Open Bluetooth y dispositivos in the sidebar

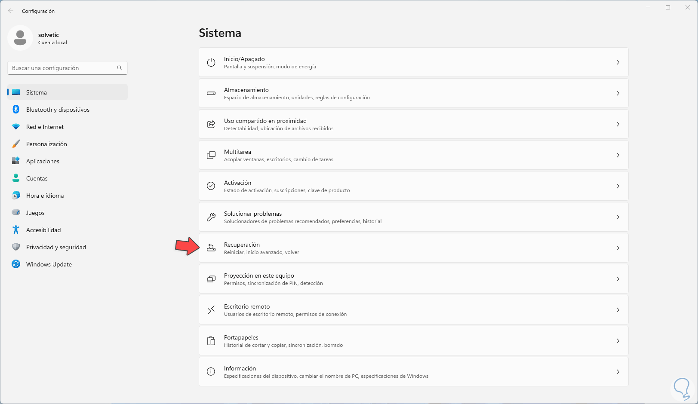click(x=58, y=110)
